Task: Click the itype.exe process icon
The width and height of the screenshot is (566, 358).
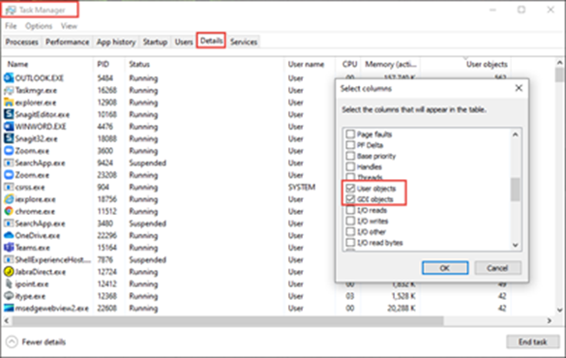Action: 9,296
